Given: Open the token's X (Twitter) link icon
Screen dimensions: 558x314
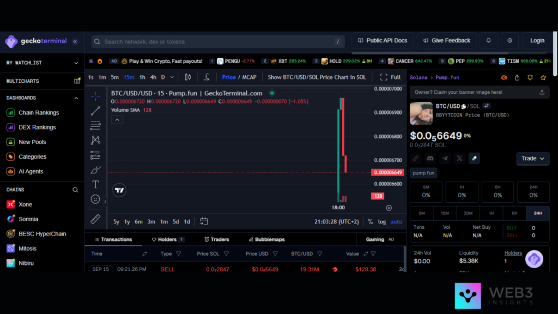Looking at the screenshot, I should [459, 159].
